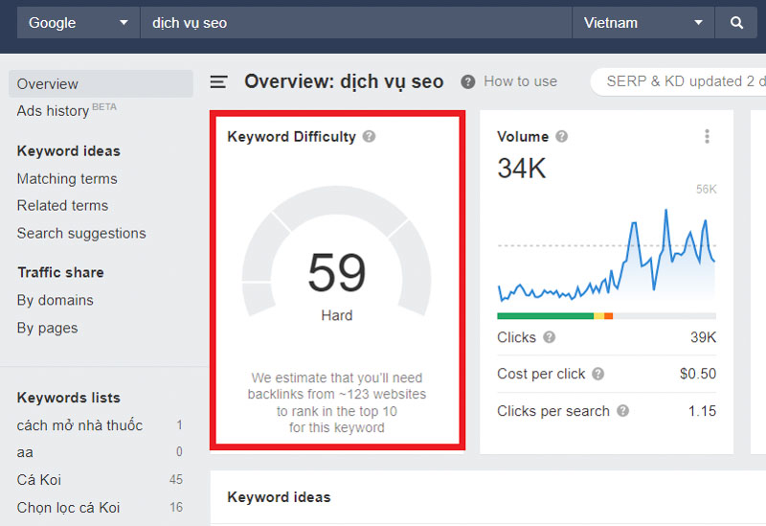The image size is (766, 526).
Task: Toggle the hamburger sidebar menu icon
Action: (219, 82)
